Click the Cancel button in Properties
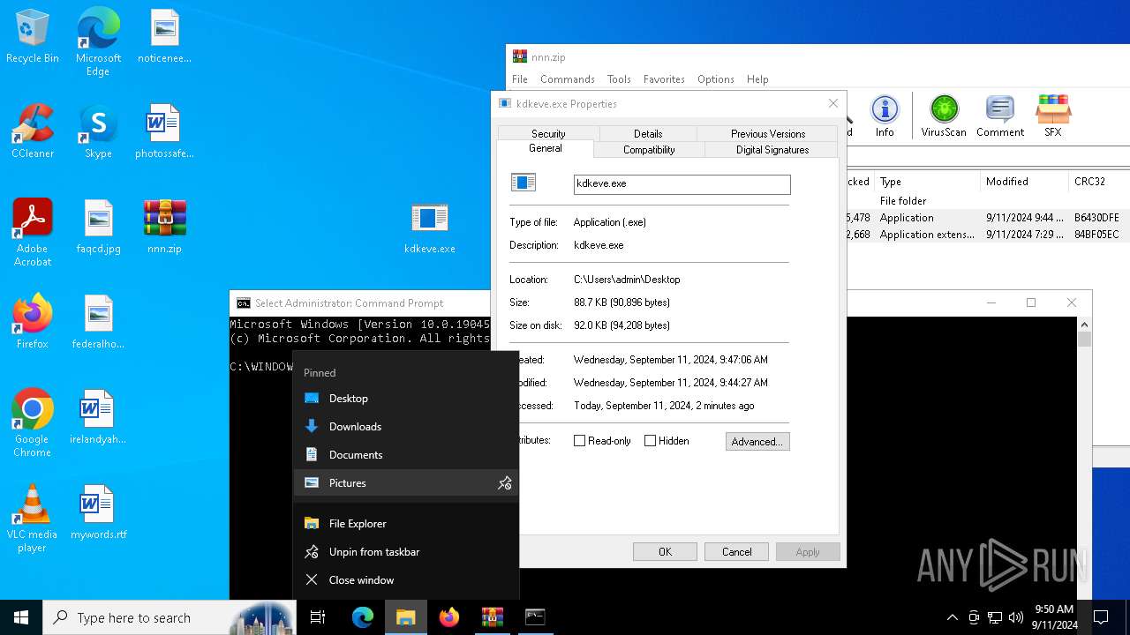Image resolution: width=1130 pixels, height=635 pixels. point(736,552)
